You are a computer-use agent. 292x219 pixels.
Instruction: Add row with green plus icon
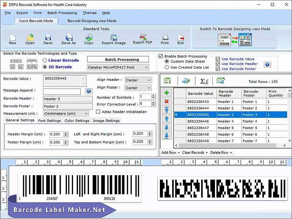click(166, 93)
